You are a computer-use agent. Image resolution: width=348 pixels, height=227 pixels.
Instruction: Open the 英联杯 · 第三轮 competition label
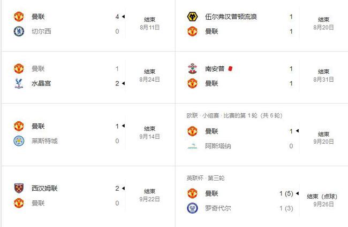pyautogui.click(x=206, y=178)
